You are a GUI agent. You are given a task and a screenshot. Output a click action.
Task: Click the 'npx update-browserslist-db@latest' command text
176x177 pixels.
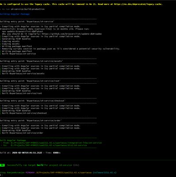click(22, 32)
